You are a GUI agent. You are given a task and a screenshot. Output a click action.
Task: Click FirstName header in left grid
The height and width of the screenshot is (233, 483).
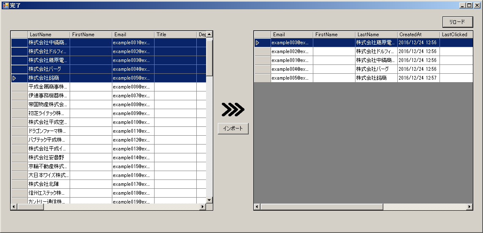pyautogui.click(x=91, y=35)
